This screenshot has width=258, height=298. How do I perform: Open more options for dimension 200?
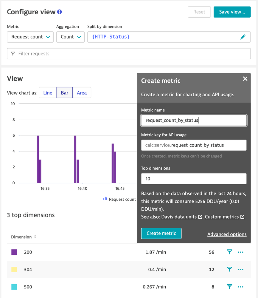click(241, 252)
